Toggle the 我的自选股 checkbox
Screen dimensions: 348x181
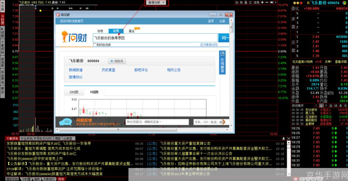coord(95,45)
